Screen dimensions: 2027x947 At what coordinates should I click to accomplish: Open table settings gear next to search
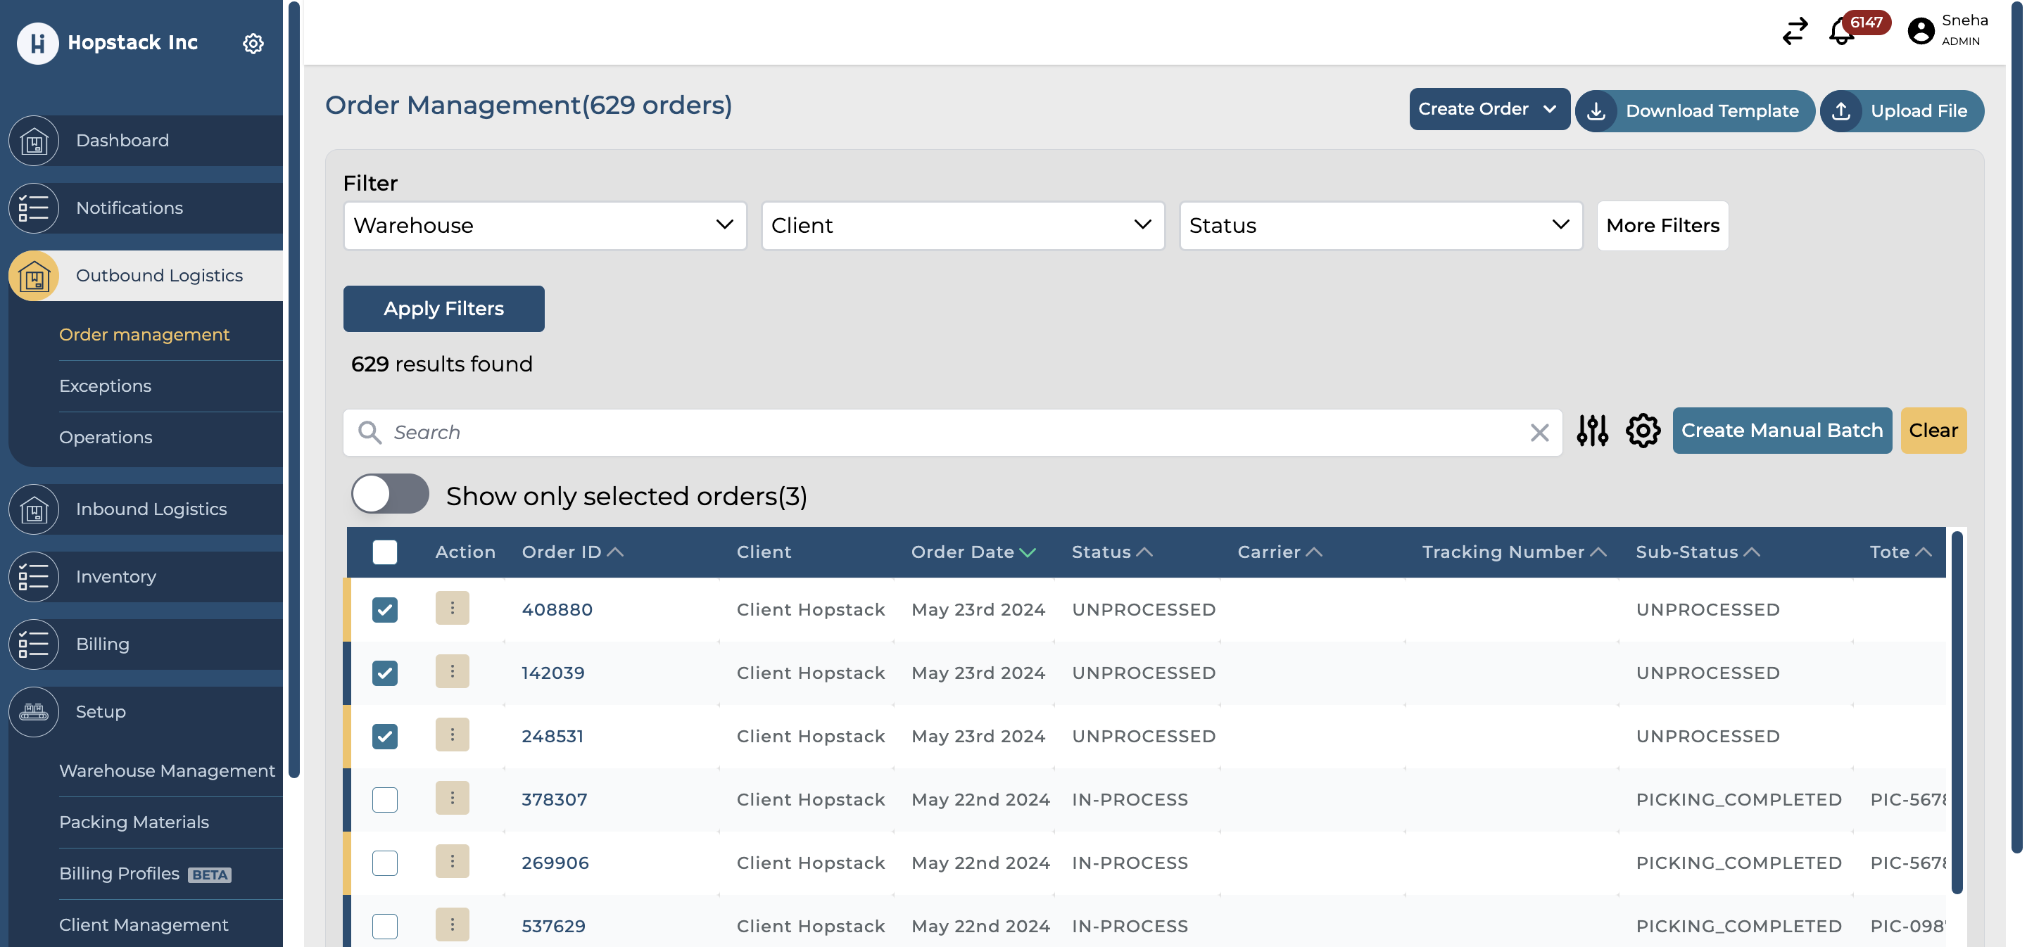[1642, 431]
